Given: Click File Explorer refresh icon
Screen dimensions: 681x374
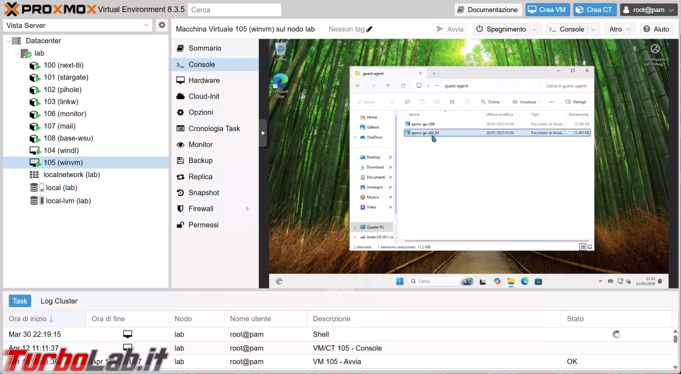Looking at the screenshot, I should tap(403, 86).
